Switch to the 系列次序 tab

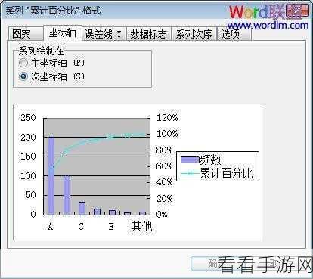tap(194, 34)
